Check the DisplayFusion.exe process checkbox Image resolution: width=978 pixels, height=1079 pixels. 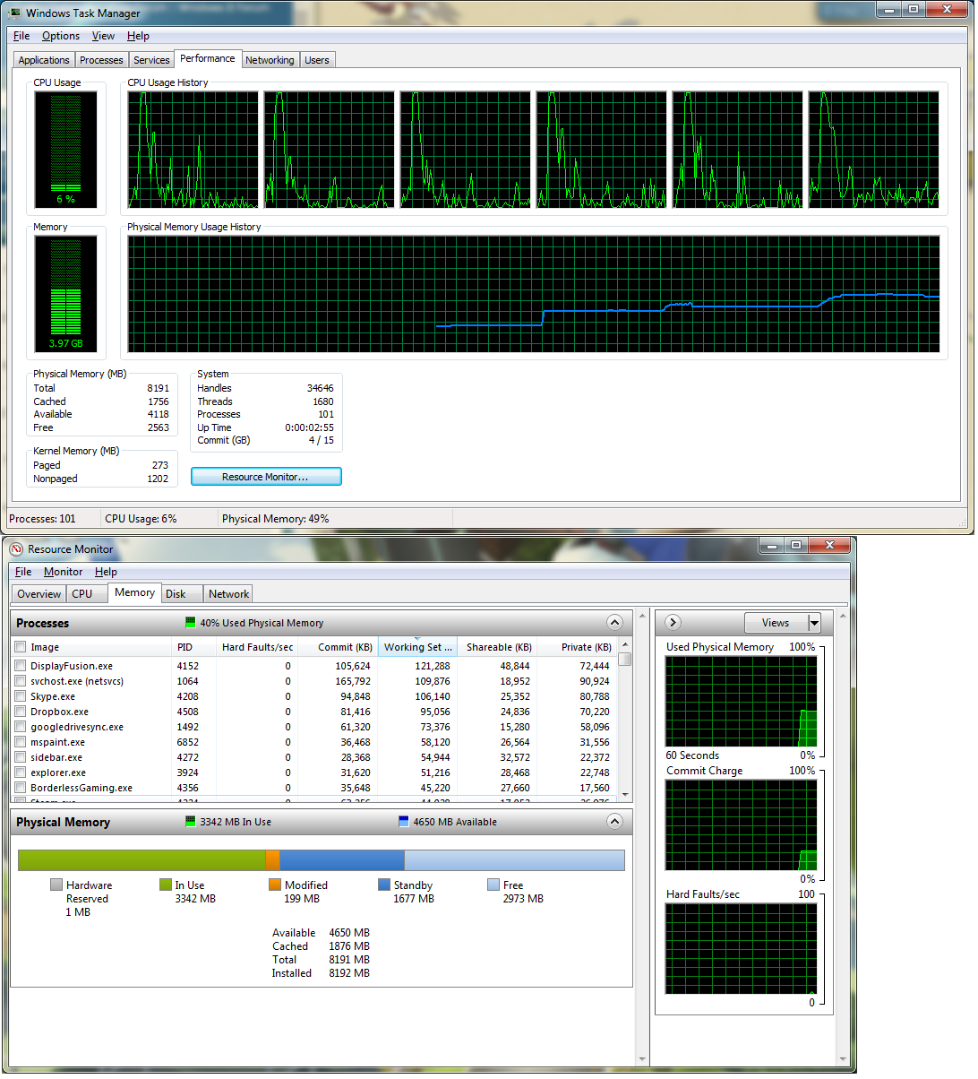[20, 666]
